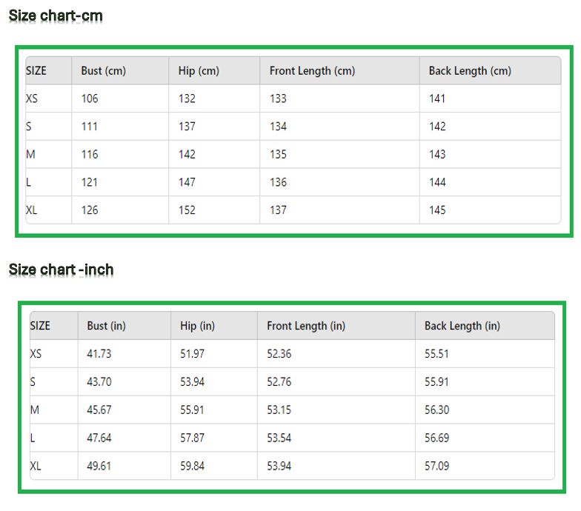Viewport: 581px width, 511px height.
Task: Click the "Size chart -inch" heading
Action: [61, 269]
